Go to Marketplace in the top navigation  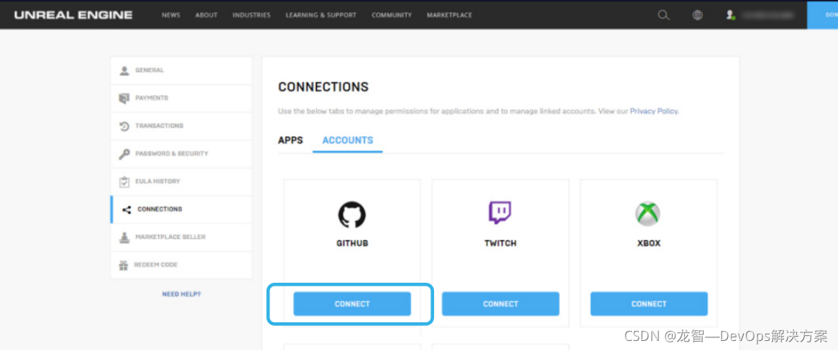pos(449,15)
